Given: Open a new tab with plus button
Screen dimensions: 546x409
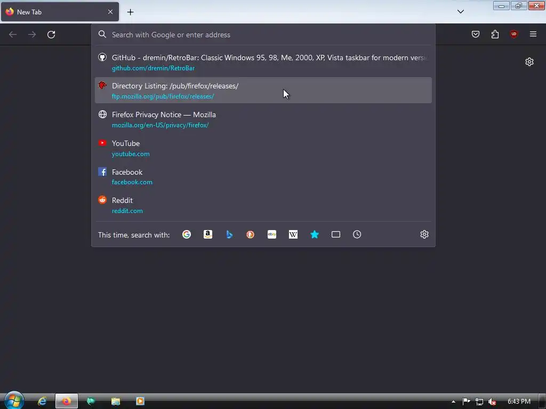Looking at the screenshot, I should pyautogui.click(x=130, y=12).
